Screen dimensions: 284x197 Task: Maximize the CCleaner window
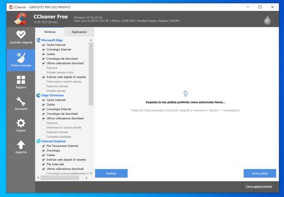tap(260, 7)
